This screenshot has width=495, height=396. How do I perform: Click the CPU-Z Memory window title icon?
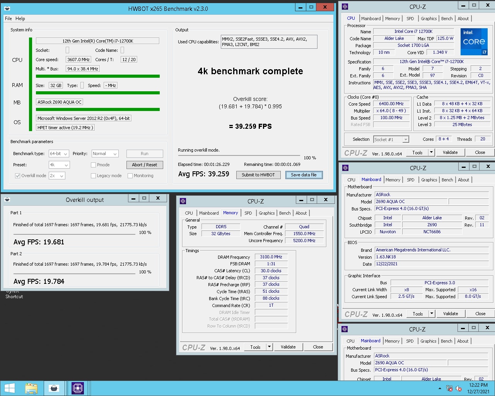point(183,201)
